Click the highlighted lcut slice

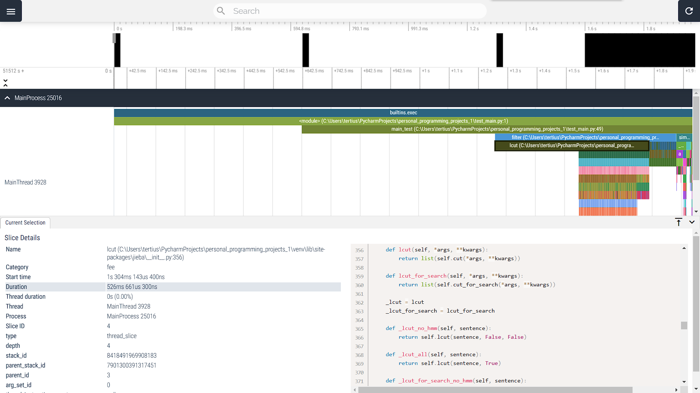(571, 146)
